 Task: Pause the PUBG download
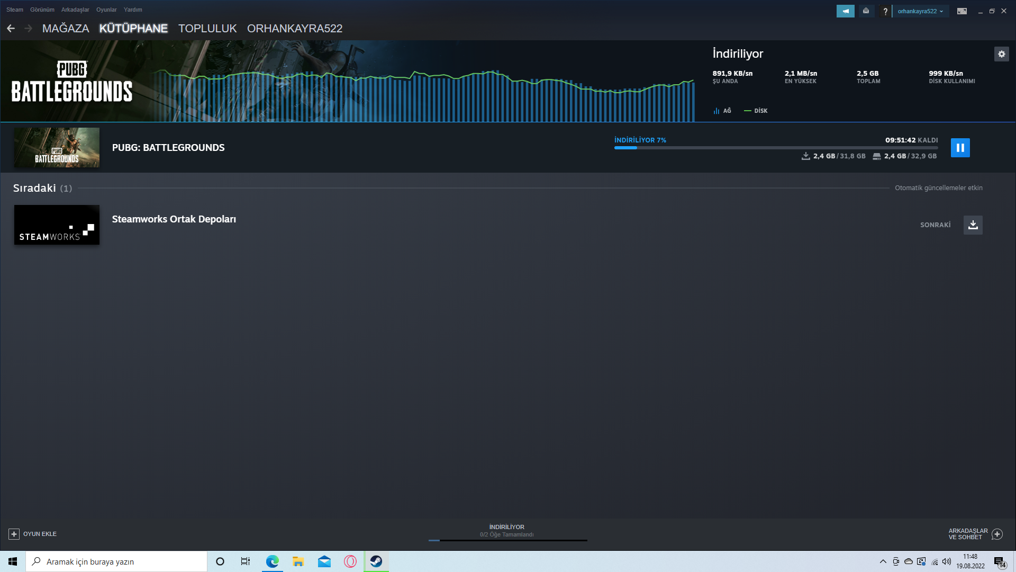[x=960, y=148]
